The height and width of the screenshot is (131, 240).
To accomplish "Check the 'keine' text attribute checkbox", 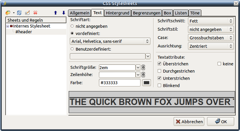I will tap(219, 64).
